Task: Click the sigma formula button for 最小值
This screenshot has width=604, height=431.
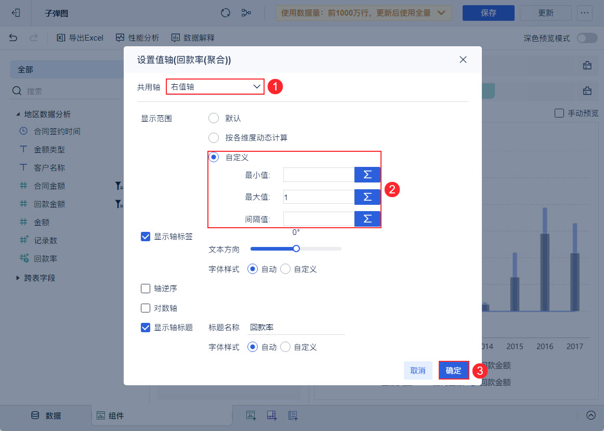Action: [367, 175]
